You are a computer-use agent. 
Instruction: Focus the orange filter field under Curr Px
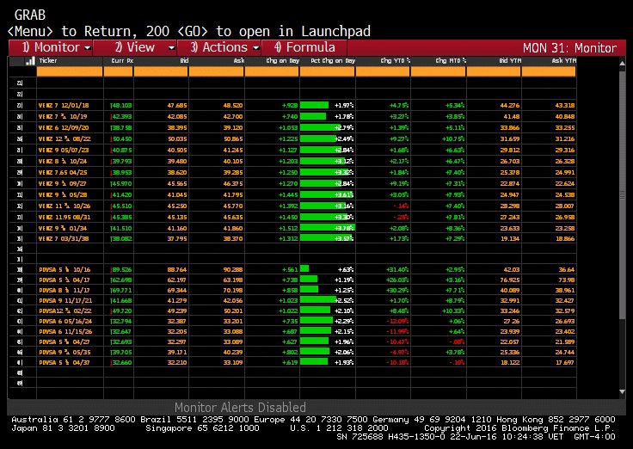pos(119,71)
